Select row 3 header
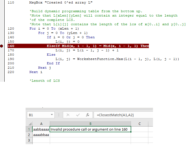The height and width of the screenshot is (148, 187). tap(29, 140)
